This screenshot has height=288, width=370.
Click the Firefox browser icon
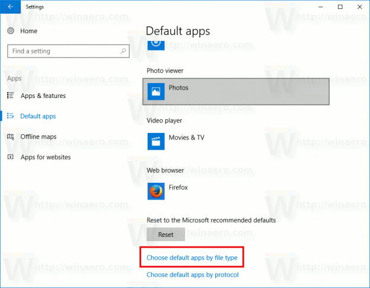coord(156,191)
